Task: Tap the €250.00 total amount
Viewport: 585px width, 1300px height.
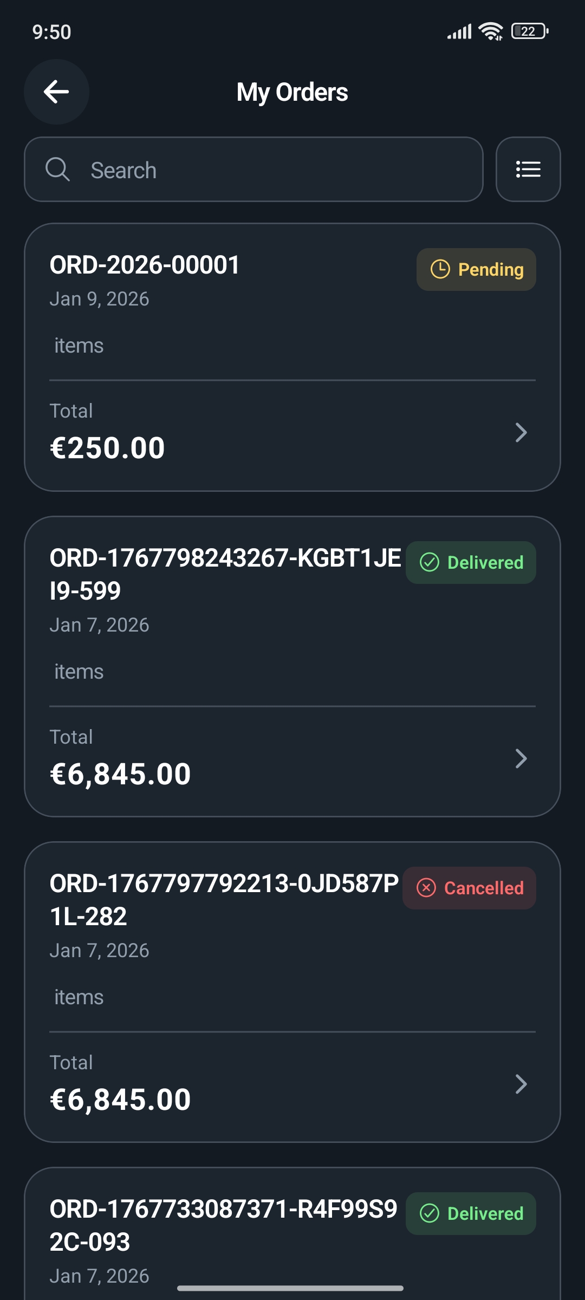Action: (107, 448)
